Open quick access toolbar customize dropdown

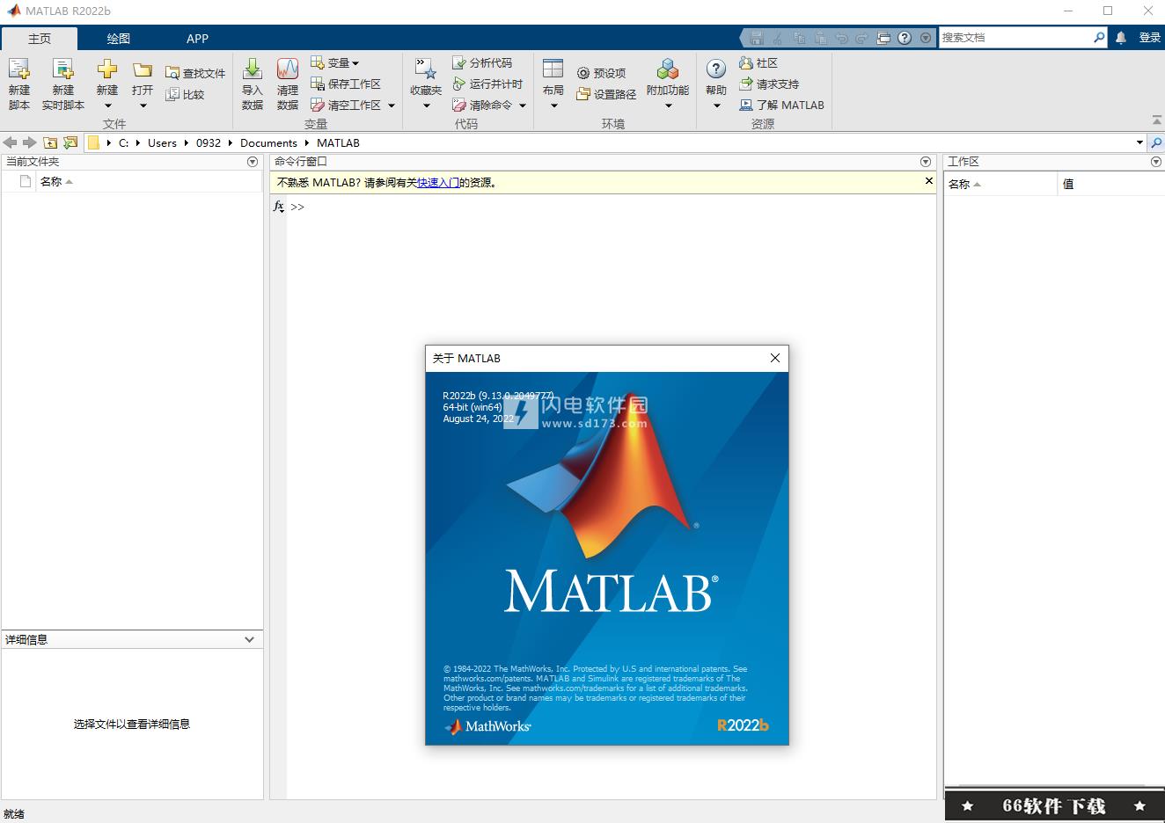[926, 38]
